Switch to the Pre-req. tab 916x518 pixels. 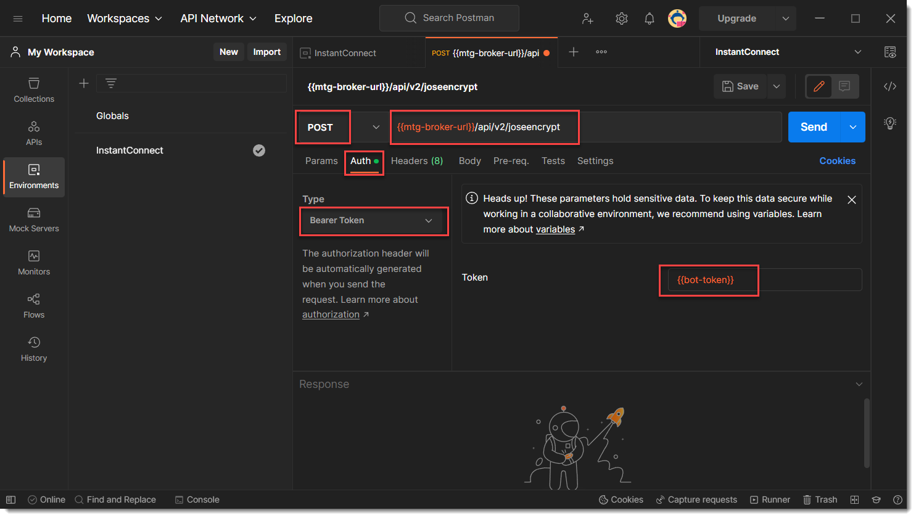(x=511, y=161)
